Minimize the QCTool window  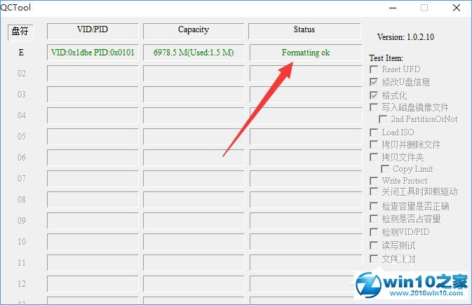[393, 8]
